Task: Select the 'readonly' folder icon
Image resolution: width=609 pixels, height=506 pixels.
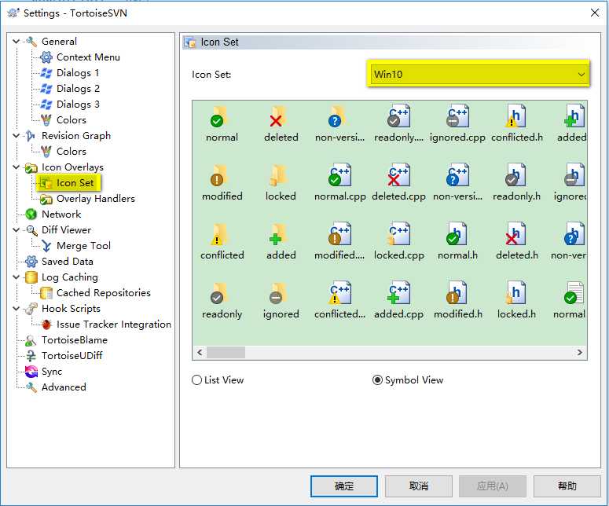Action: click(x=219, y=294)
